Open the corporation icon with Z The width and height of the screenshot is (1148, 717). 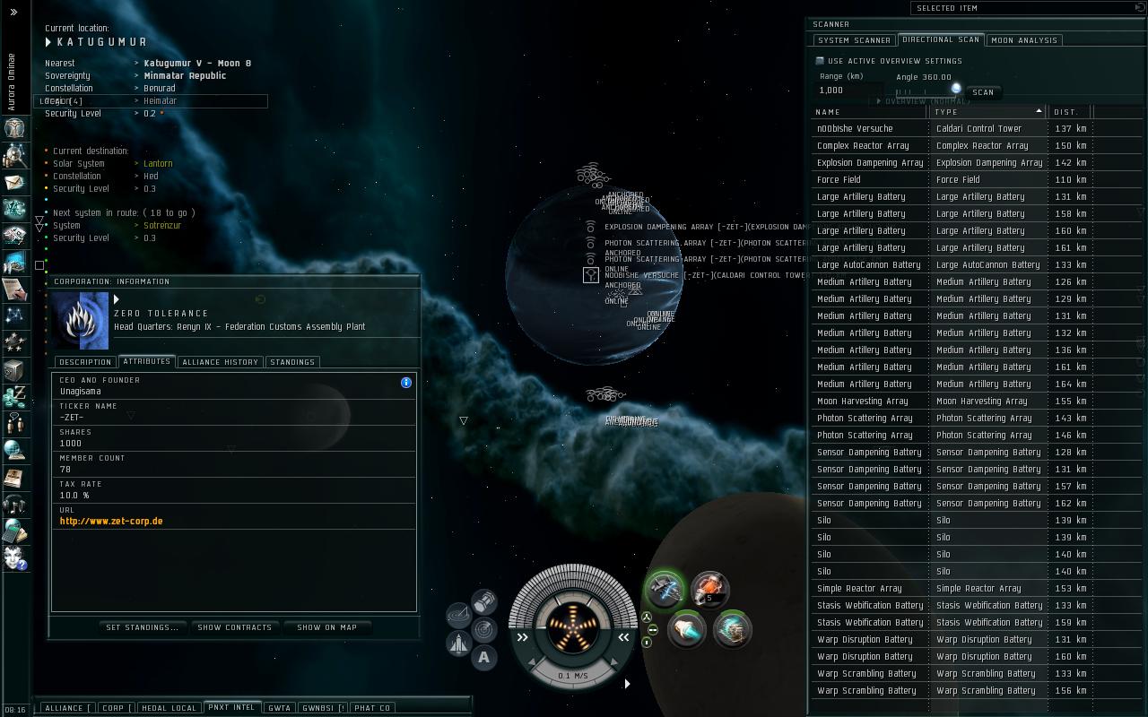14,396
